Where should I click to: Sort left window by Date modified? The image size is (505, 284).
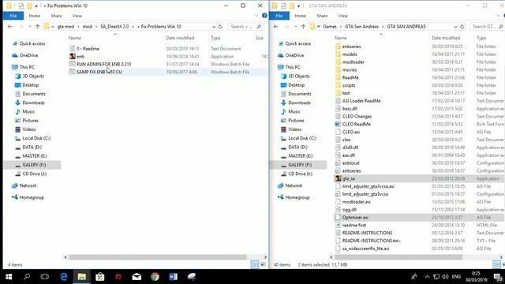click(180, 38)
